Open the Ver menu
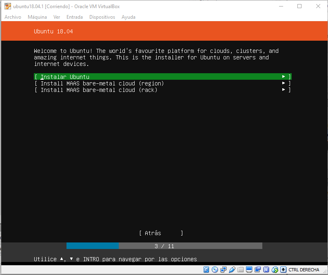328x275 pixels. pyautogui.click(x=57, y=17)
